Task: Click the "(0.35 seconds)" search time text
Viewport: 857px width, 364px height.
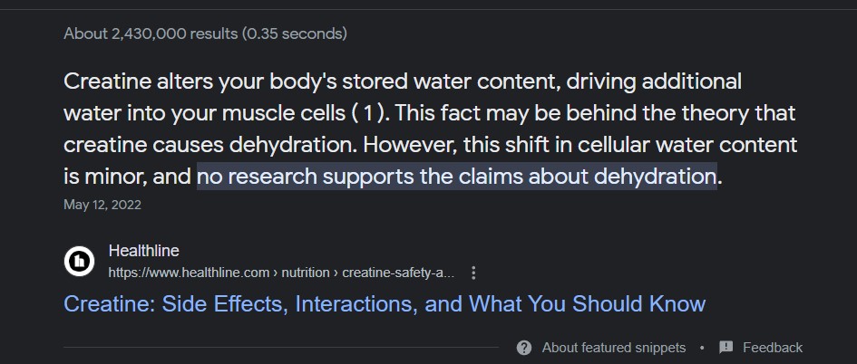Action: (294, 34)
